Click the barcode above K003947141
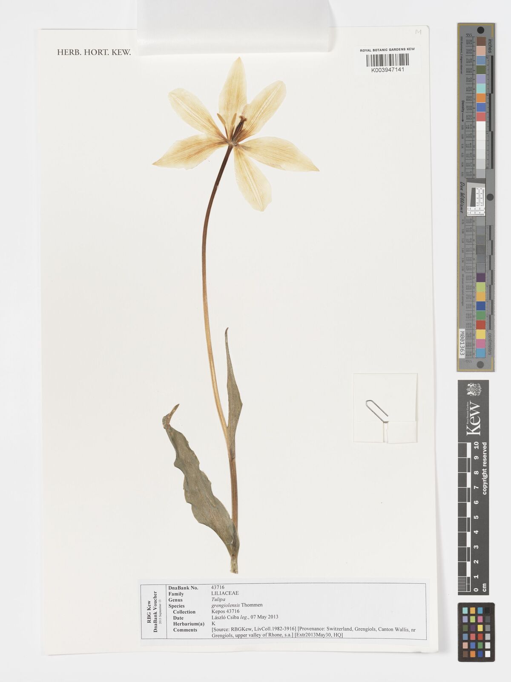This screenshot has width=511, height=682. [x=387, y=60]
